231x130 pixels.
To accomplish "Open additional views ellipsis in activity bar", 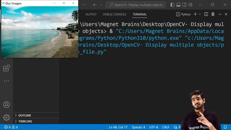I will pyautogui.click(x=6, y=81).
